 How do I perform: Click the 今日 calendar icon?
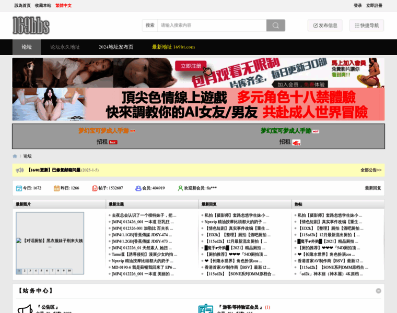click(x=19, y=188)
